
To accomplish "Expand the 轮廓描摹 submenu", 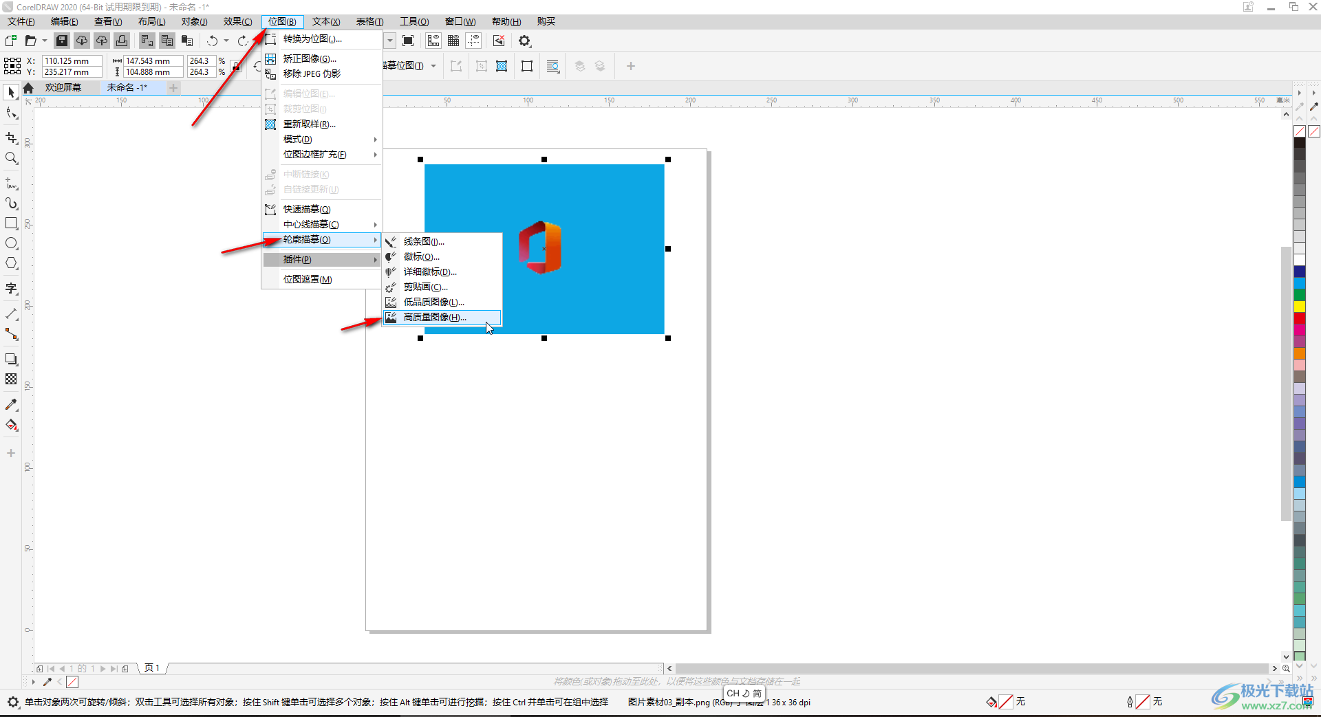I will [x=321, y=239].
